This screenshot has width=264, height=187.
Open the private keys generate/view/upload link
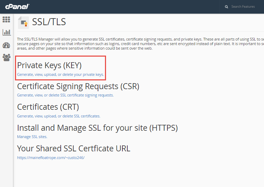(60, 74)
